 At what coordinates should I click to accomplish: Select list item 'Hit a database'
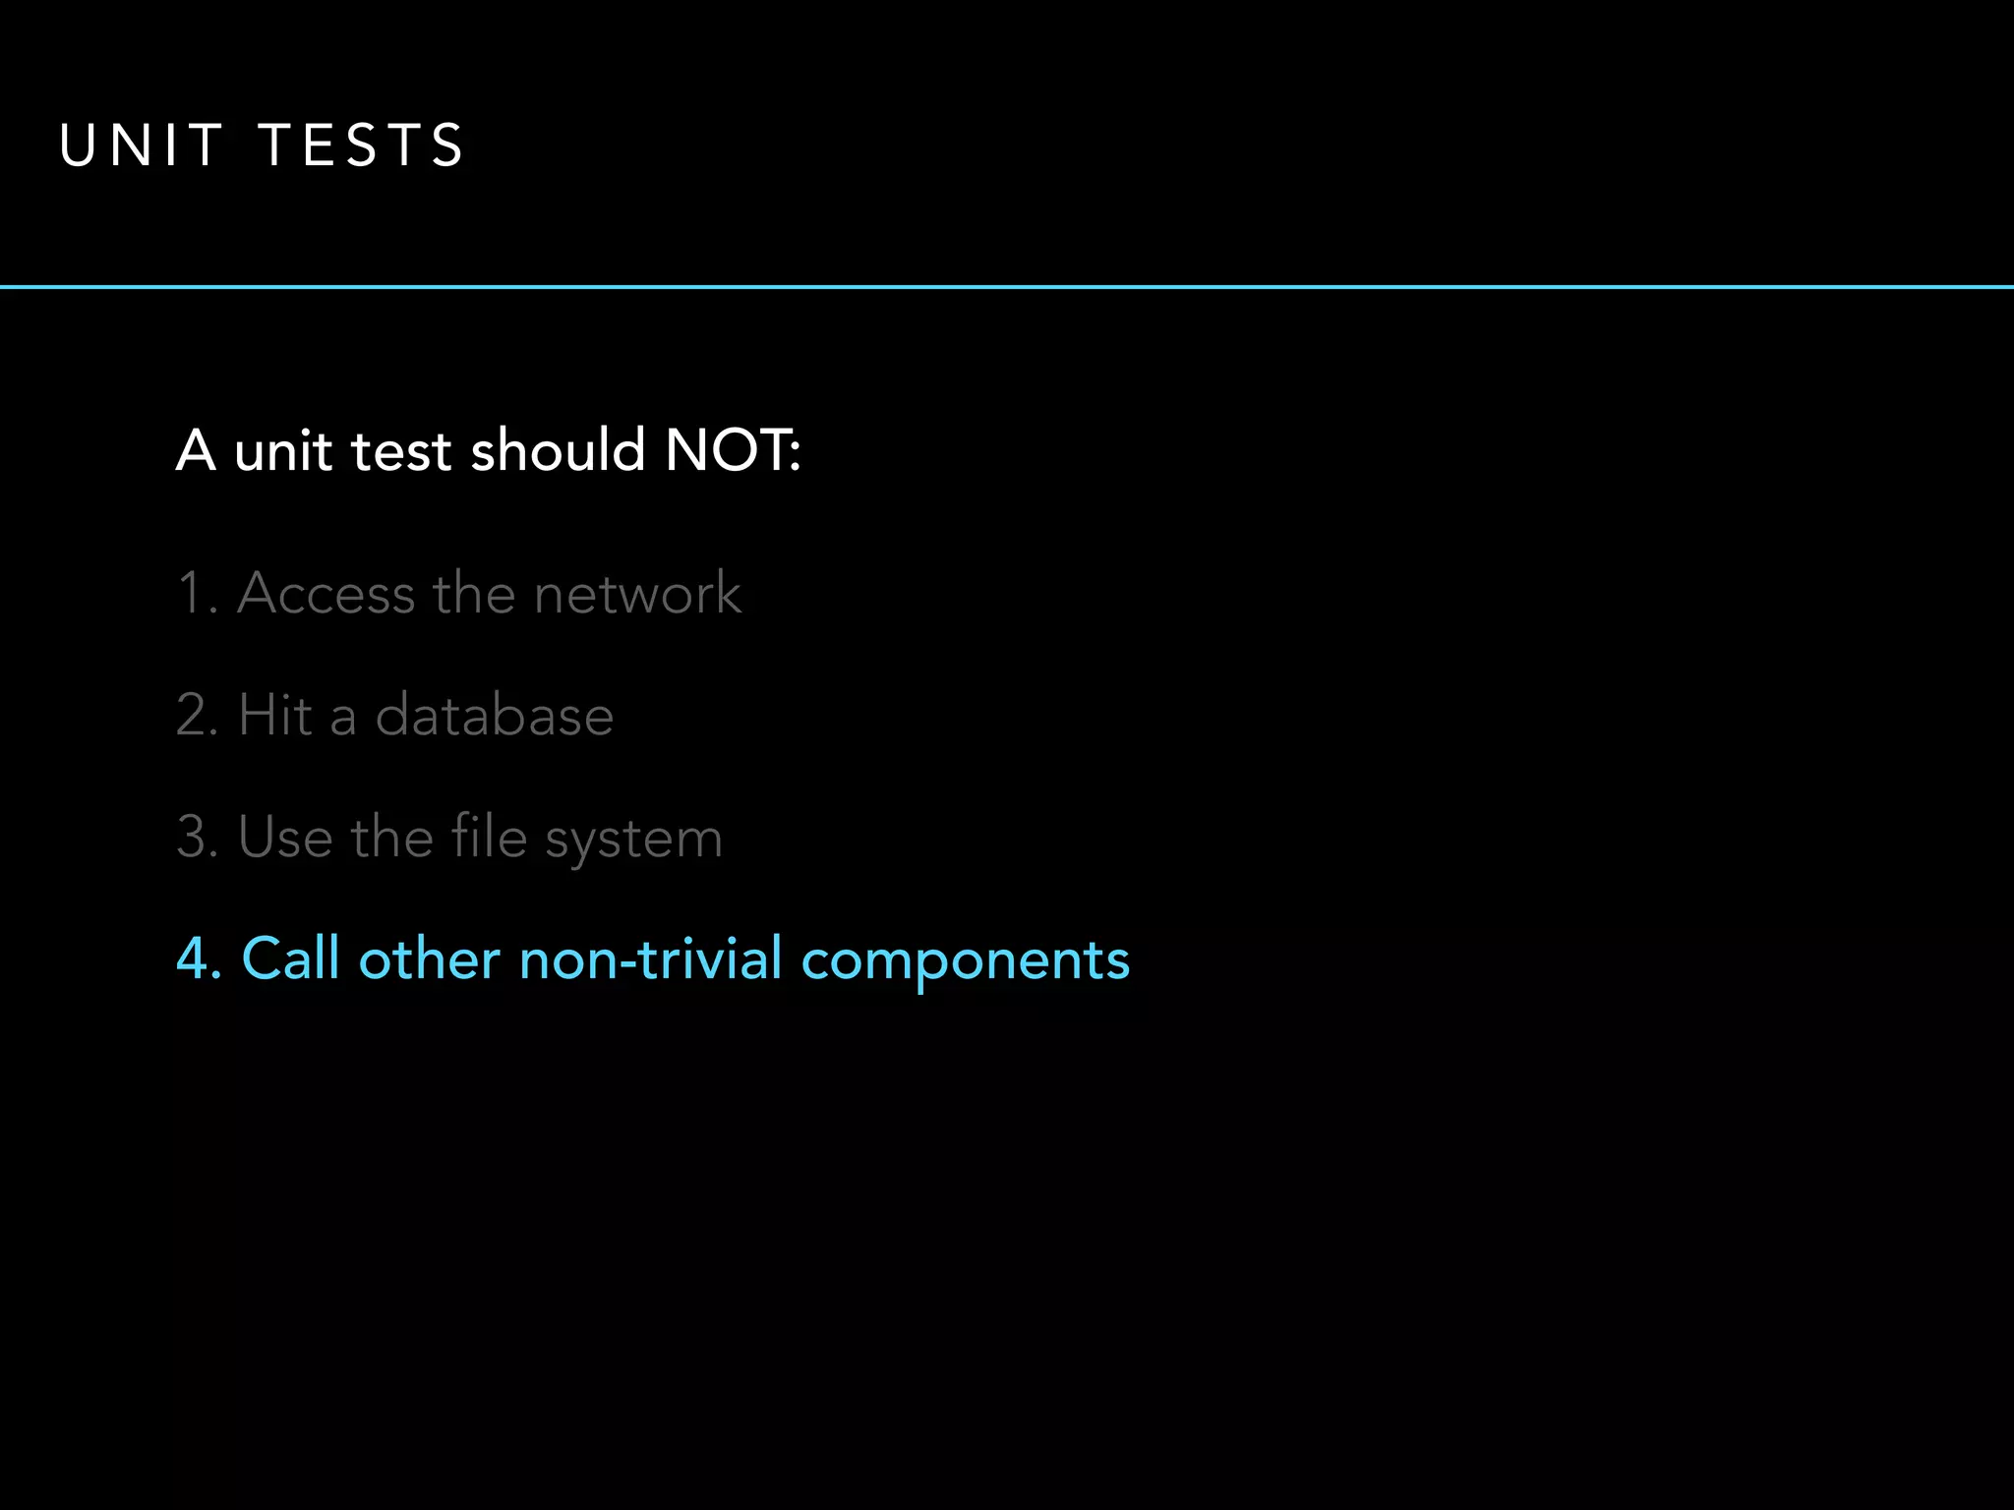tap(395, 714)
